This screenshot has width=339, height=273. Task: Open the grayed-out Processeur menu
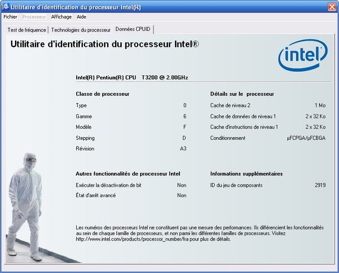34,16
